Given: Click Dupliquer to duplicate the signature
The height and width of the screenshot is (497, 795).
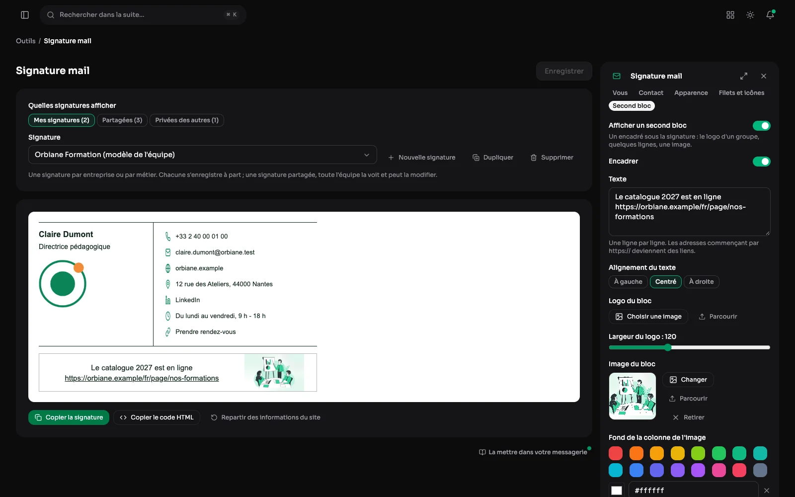Looking at the screenshot, I should (493, 158).
